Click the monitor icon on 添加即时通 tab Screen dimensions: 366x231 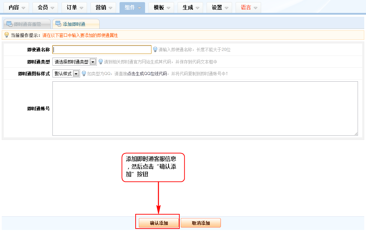click(58, 24)
